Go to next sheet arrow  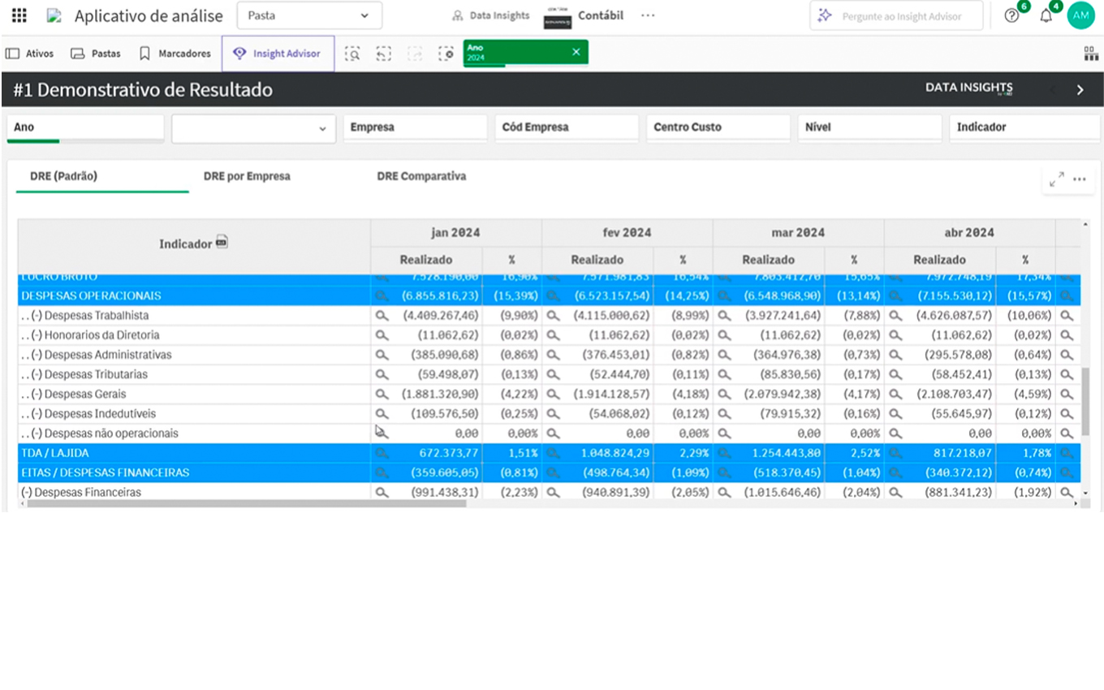click(x=1080, y=90)
